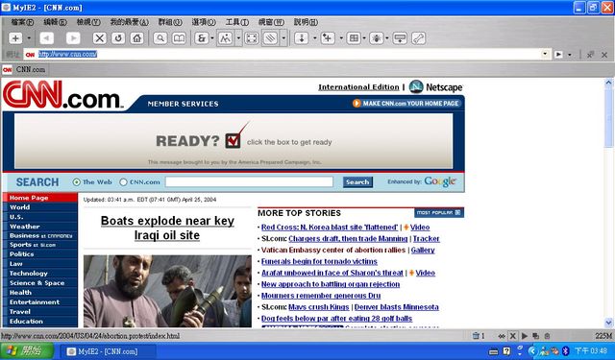This screenshot has height=360, width=615.
Task: Expand the dropdown beside the picture icon
Action: [238, 38]
